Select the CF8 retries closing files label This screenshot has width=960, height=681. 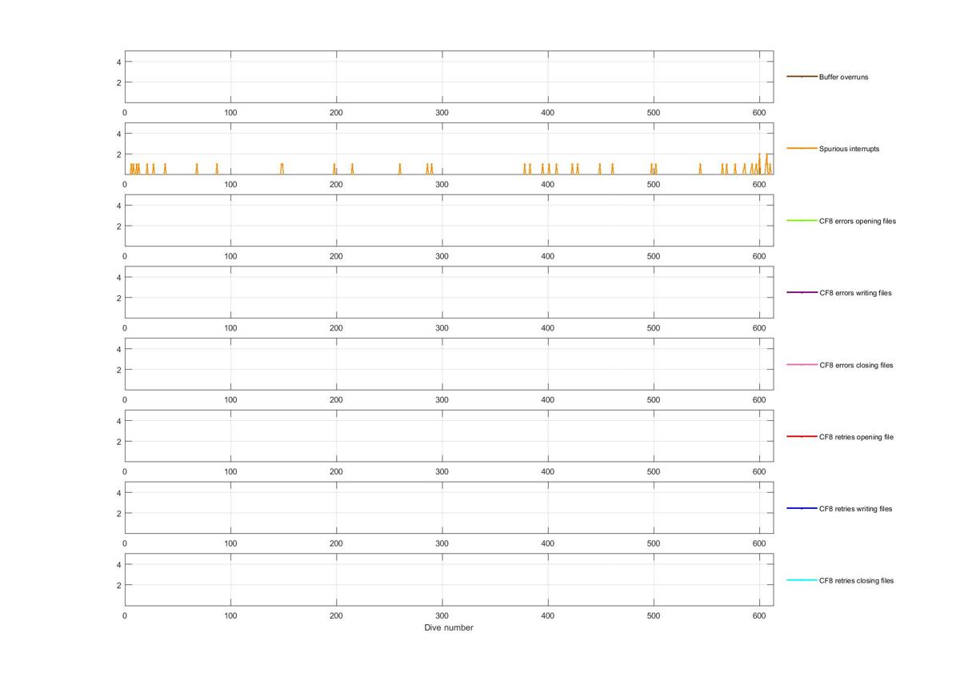point(856,580)
